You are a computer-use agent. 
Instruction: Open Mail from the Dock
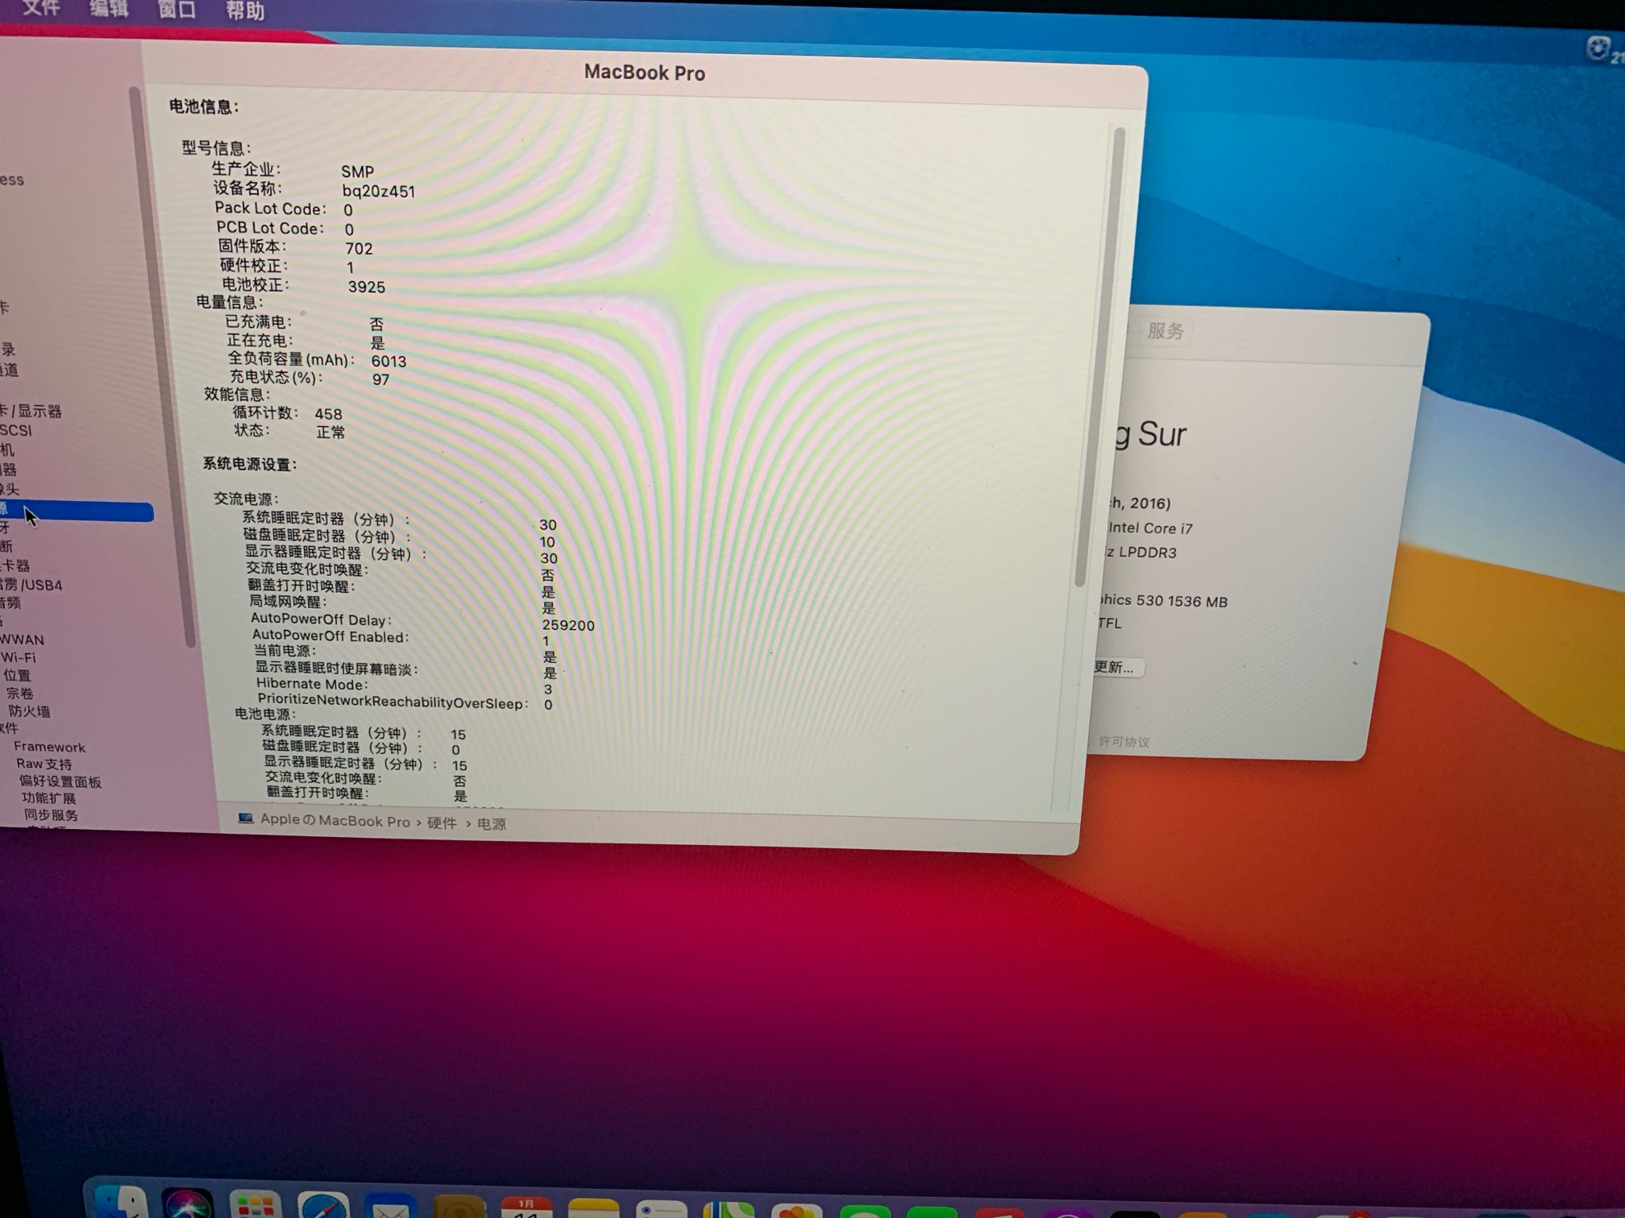(390, 1207)
